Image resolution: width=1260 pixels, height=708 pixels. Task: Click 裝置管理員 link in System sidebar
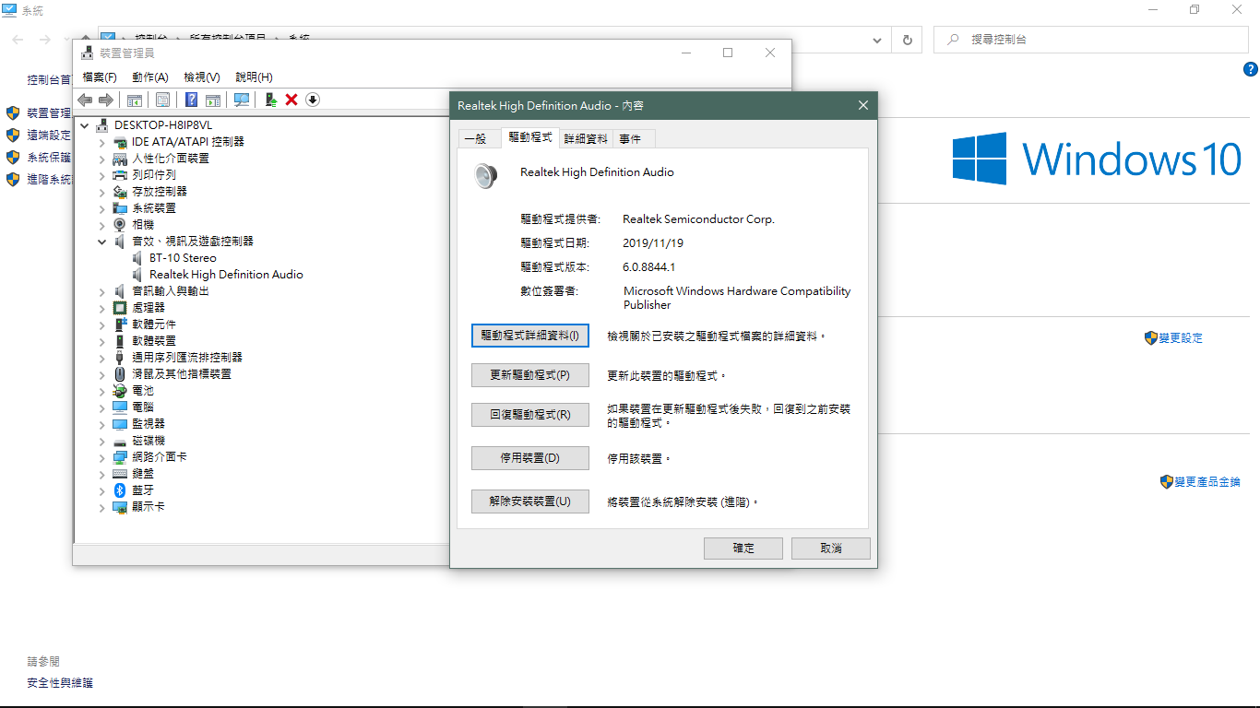(x=49, y=113)
